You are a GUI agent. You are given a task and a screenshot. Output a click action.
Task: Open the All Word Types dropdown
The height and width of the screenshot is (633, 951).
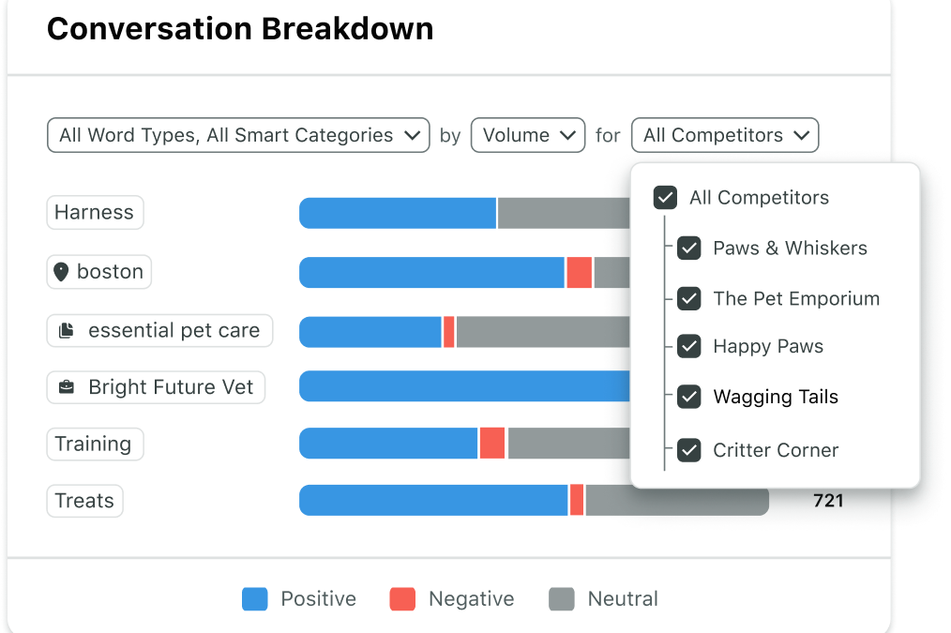click(x=238, y=135)
